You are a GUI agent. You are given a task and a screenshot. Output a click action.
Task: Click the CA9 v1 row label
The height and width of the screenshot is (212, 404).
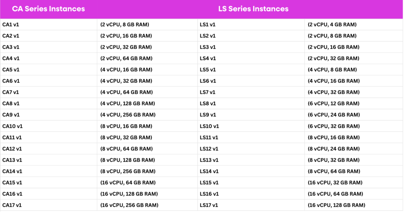[11, 115]
